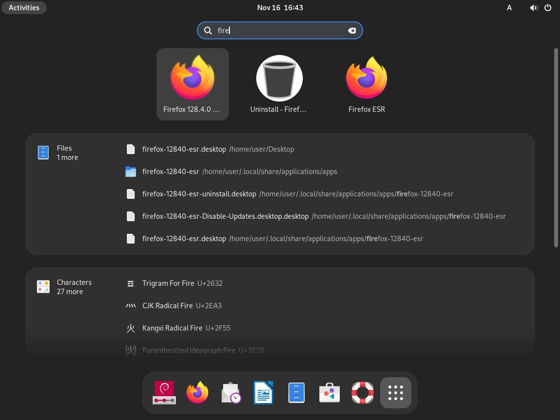Show '1 more' Files results
Screen dimensions: 560x420
coord(68,157)
